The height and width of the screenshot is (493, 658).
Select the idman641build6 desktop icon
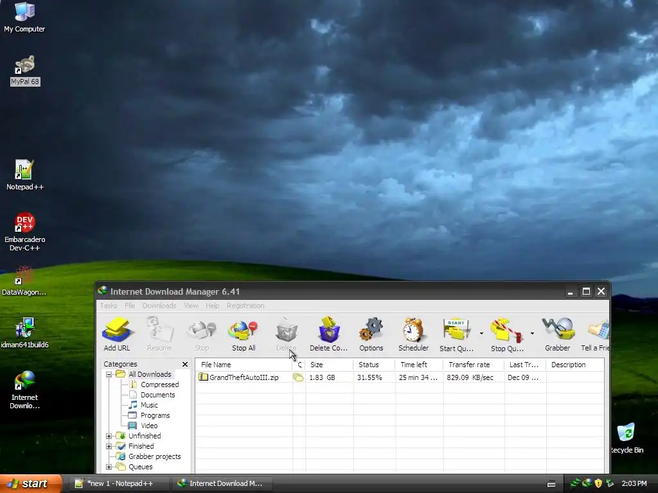click(24, 333)
